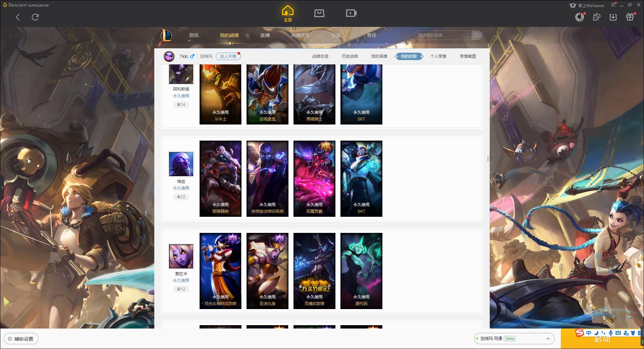Click the yellow 启动 launch button
Image resolution: width=644 pixels, height=349 pixels.
coord(602,339)
